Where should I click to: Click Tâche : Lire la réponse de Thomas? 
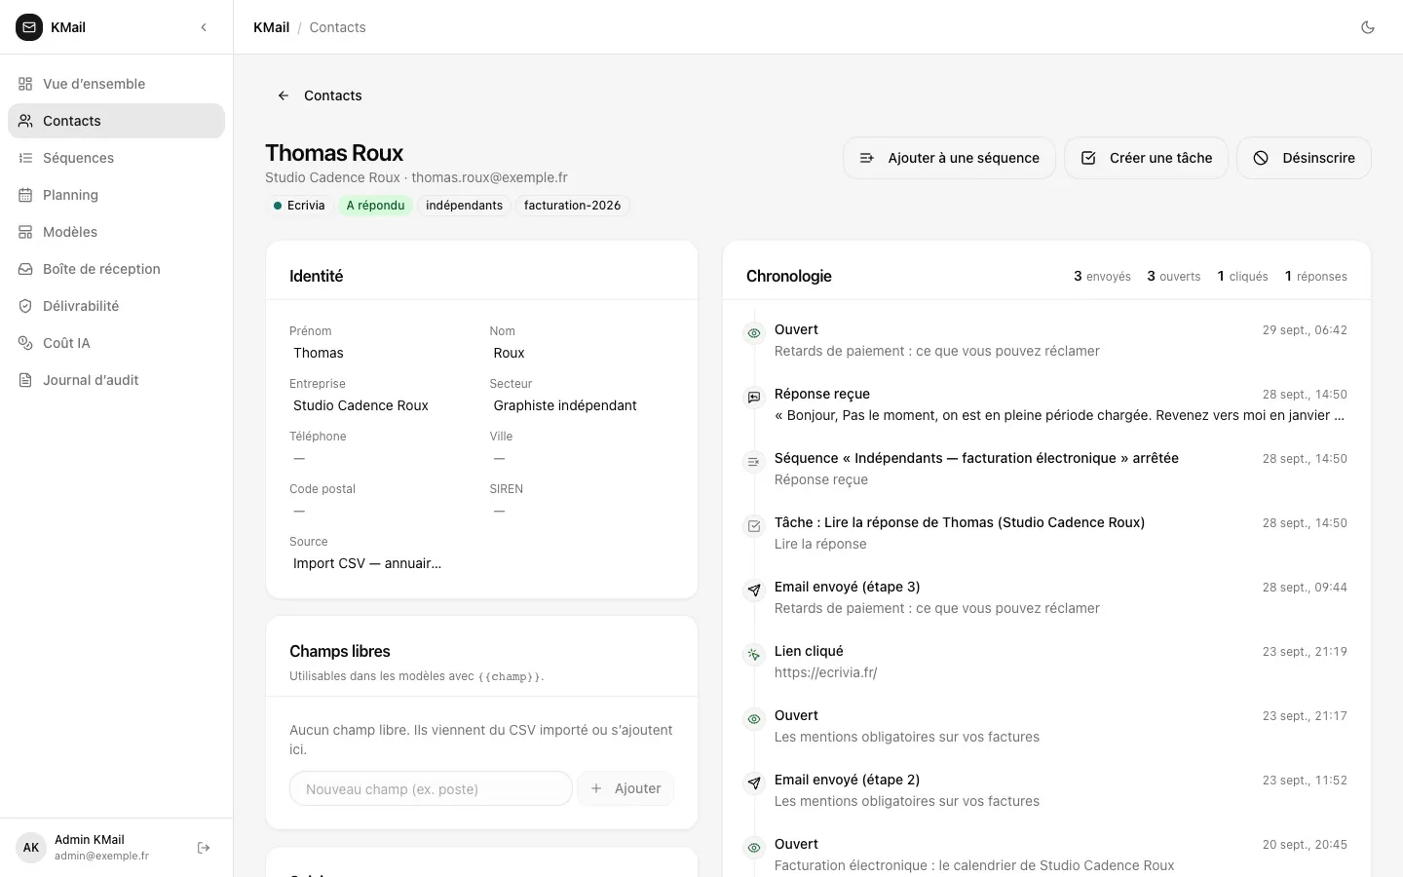[x=959, y=522]
